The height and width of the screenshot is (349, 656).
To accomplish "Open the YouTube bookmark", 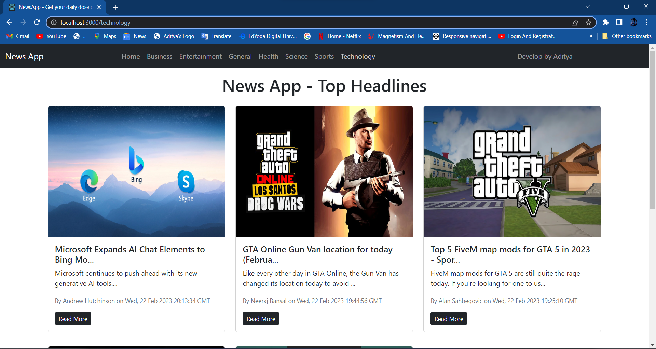I will [x=52, y=36].
